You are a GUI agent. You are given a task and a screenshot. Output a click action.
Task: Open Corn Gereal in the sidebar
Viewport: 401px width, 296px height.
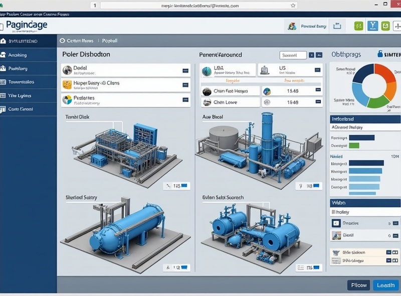pos(29,109)
